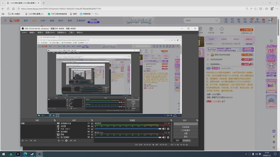280x157 pixels.
Task: Click Start Recording button in OBS
Action: (186, 127)
